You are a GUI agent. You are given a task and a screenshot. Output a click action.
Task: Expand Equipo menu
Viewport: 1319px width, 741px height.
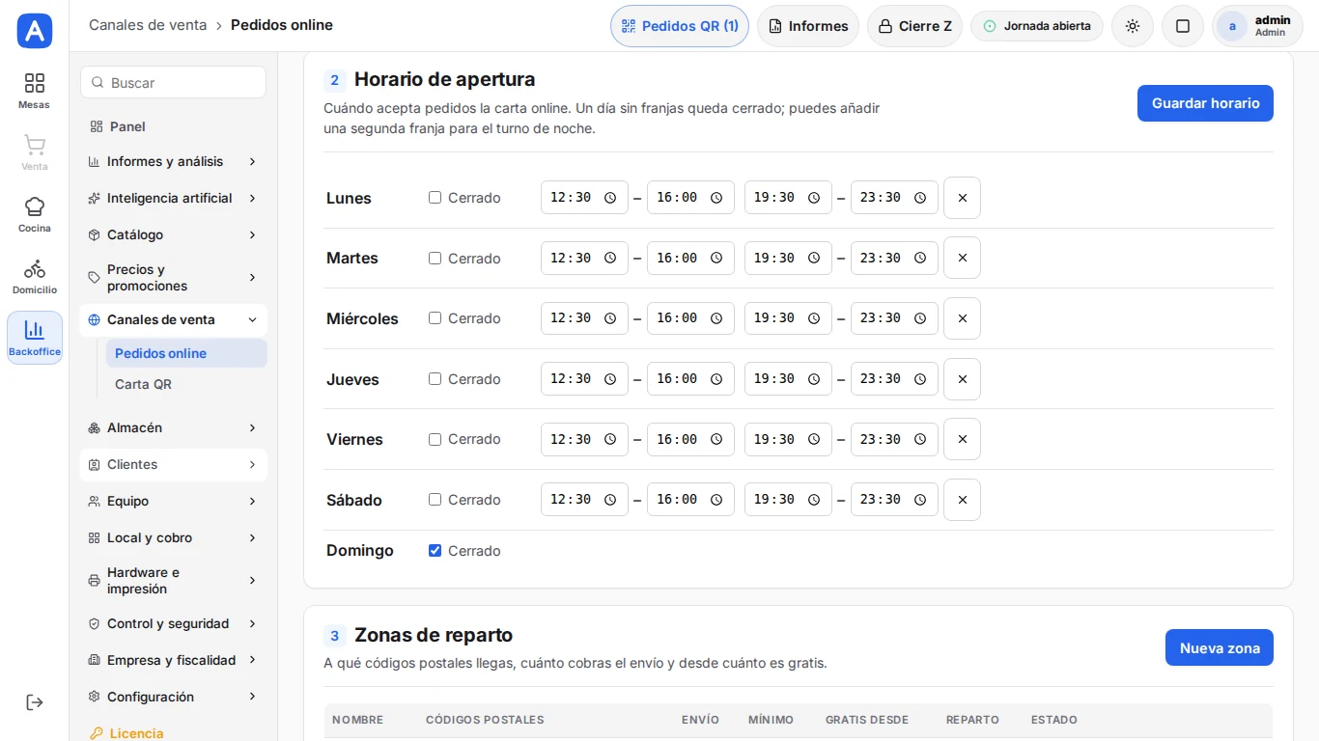(174, 501)
